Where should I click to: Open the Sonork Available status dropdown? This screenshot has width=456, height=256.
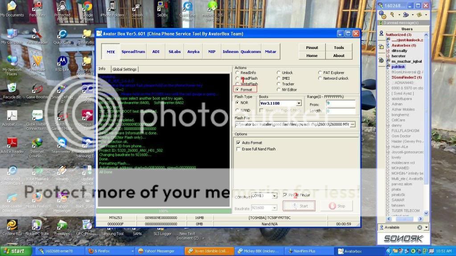click(x=426, y=227)
